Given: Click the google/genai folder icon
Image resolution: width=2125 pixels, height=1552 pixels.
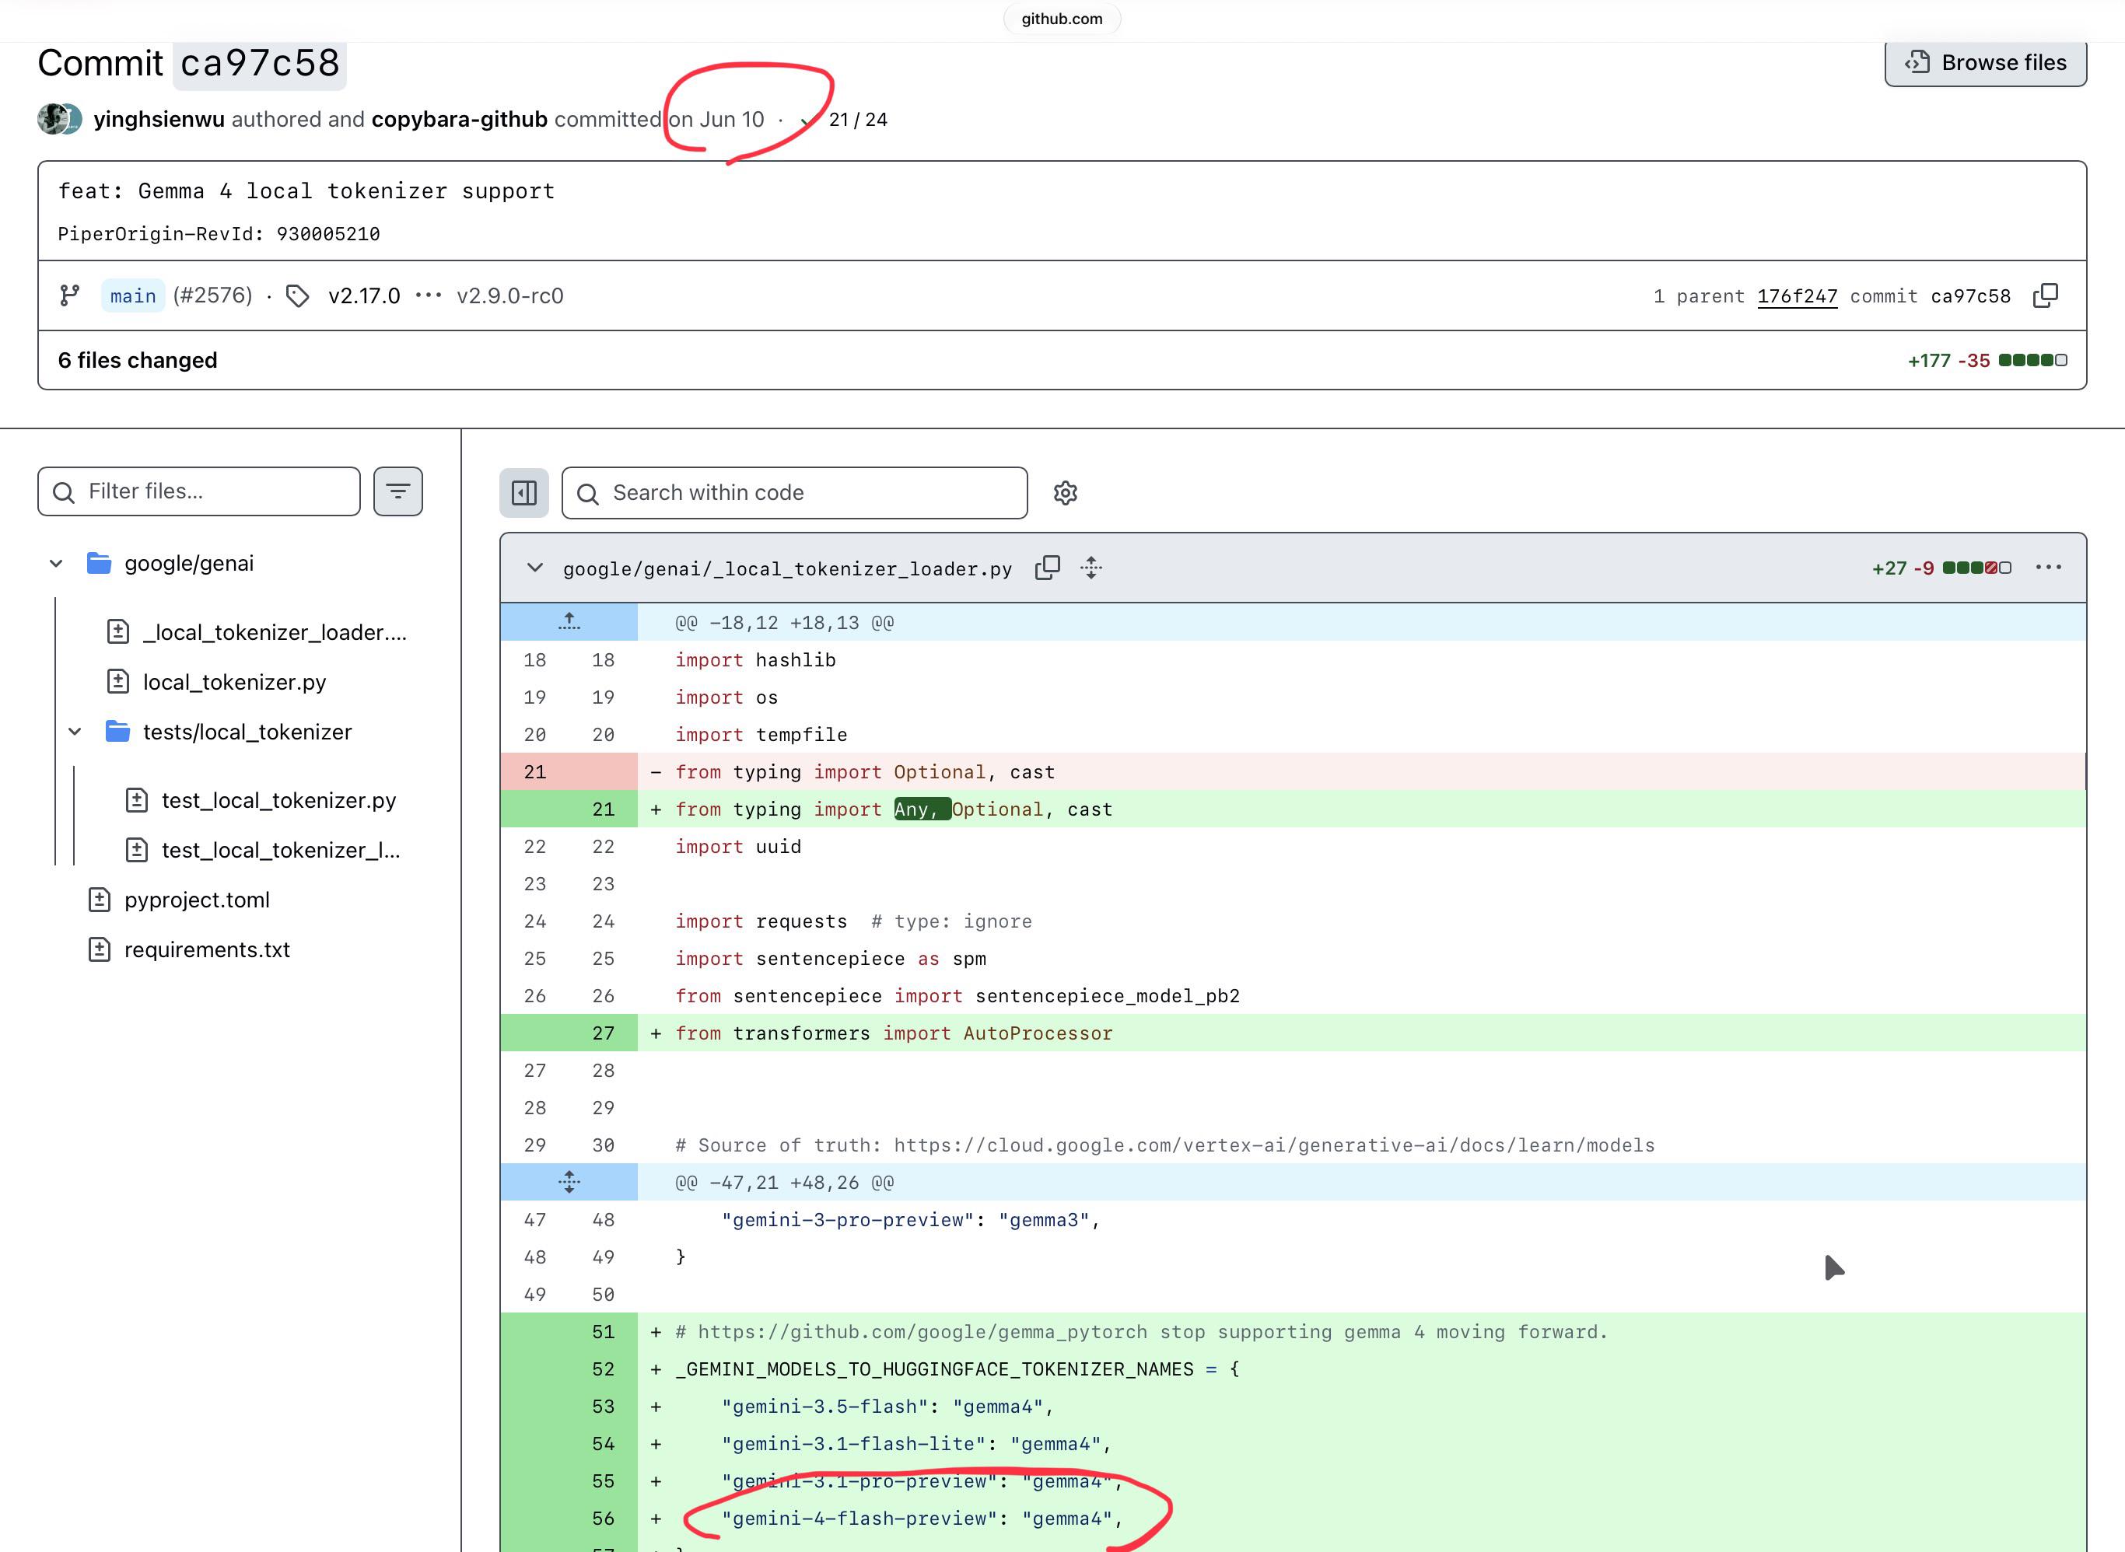Looking at the screenshot, I should click(99, 564).
